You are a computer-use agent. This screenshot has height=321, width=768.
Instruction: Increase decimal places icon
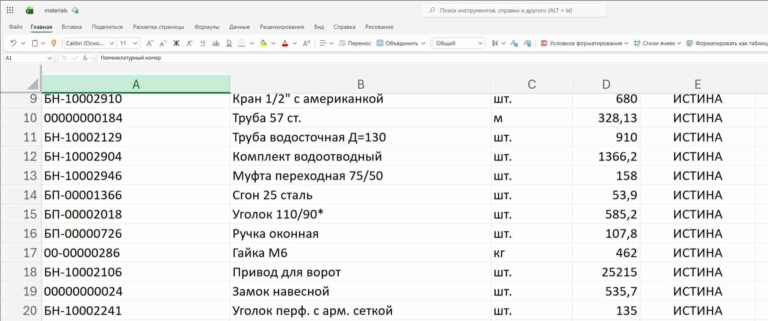coord(514,43)
